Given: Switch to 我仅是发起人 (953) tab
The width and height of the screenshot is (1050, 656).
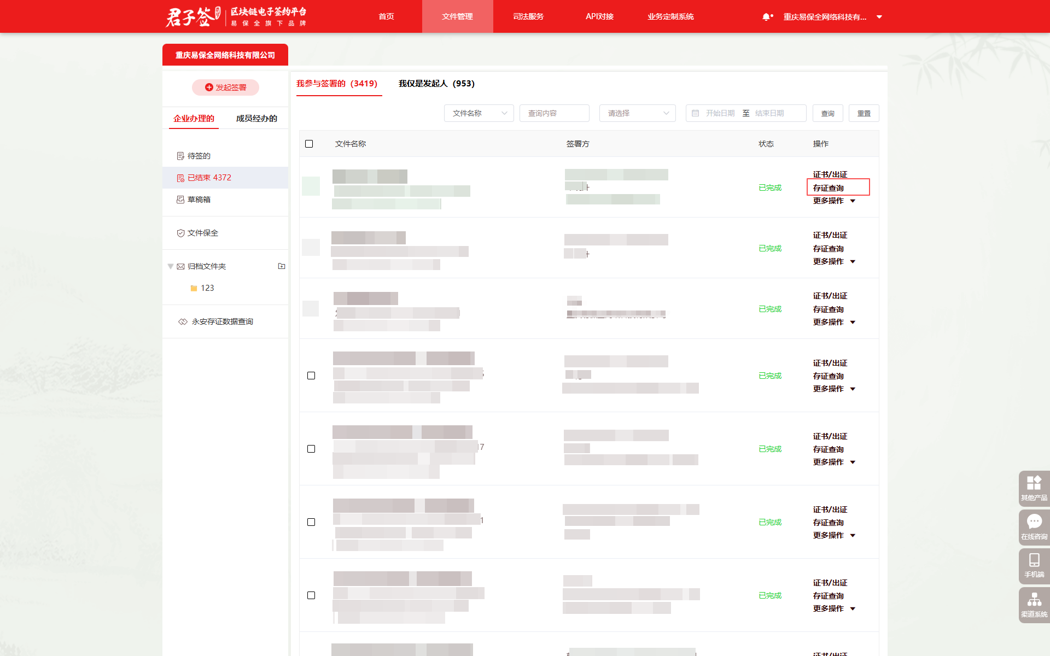Looking at the screenshot, I should click(436, 84).
